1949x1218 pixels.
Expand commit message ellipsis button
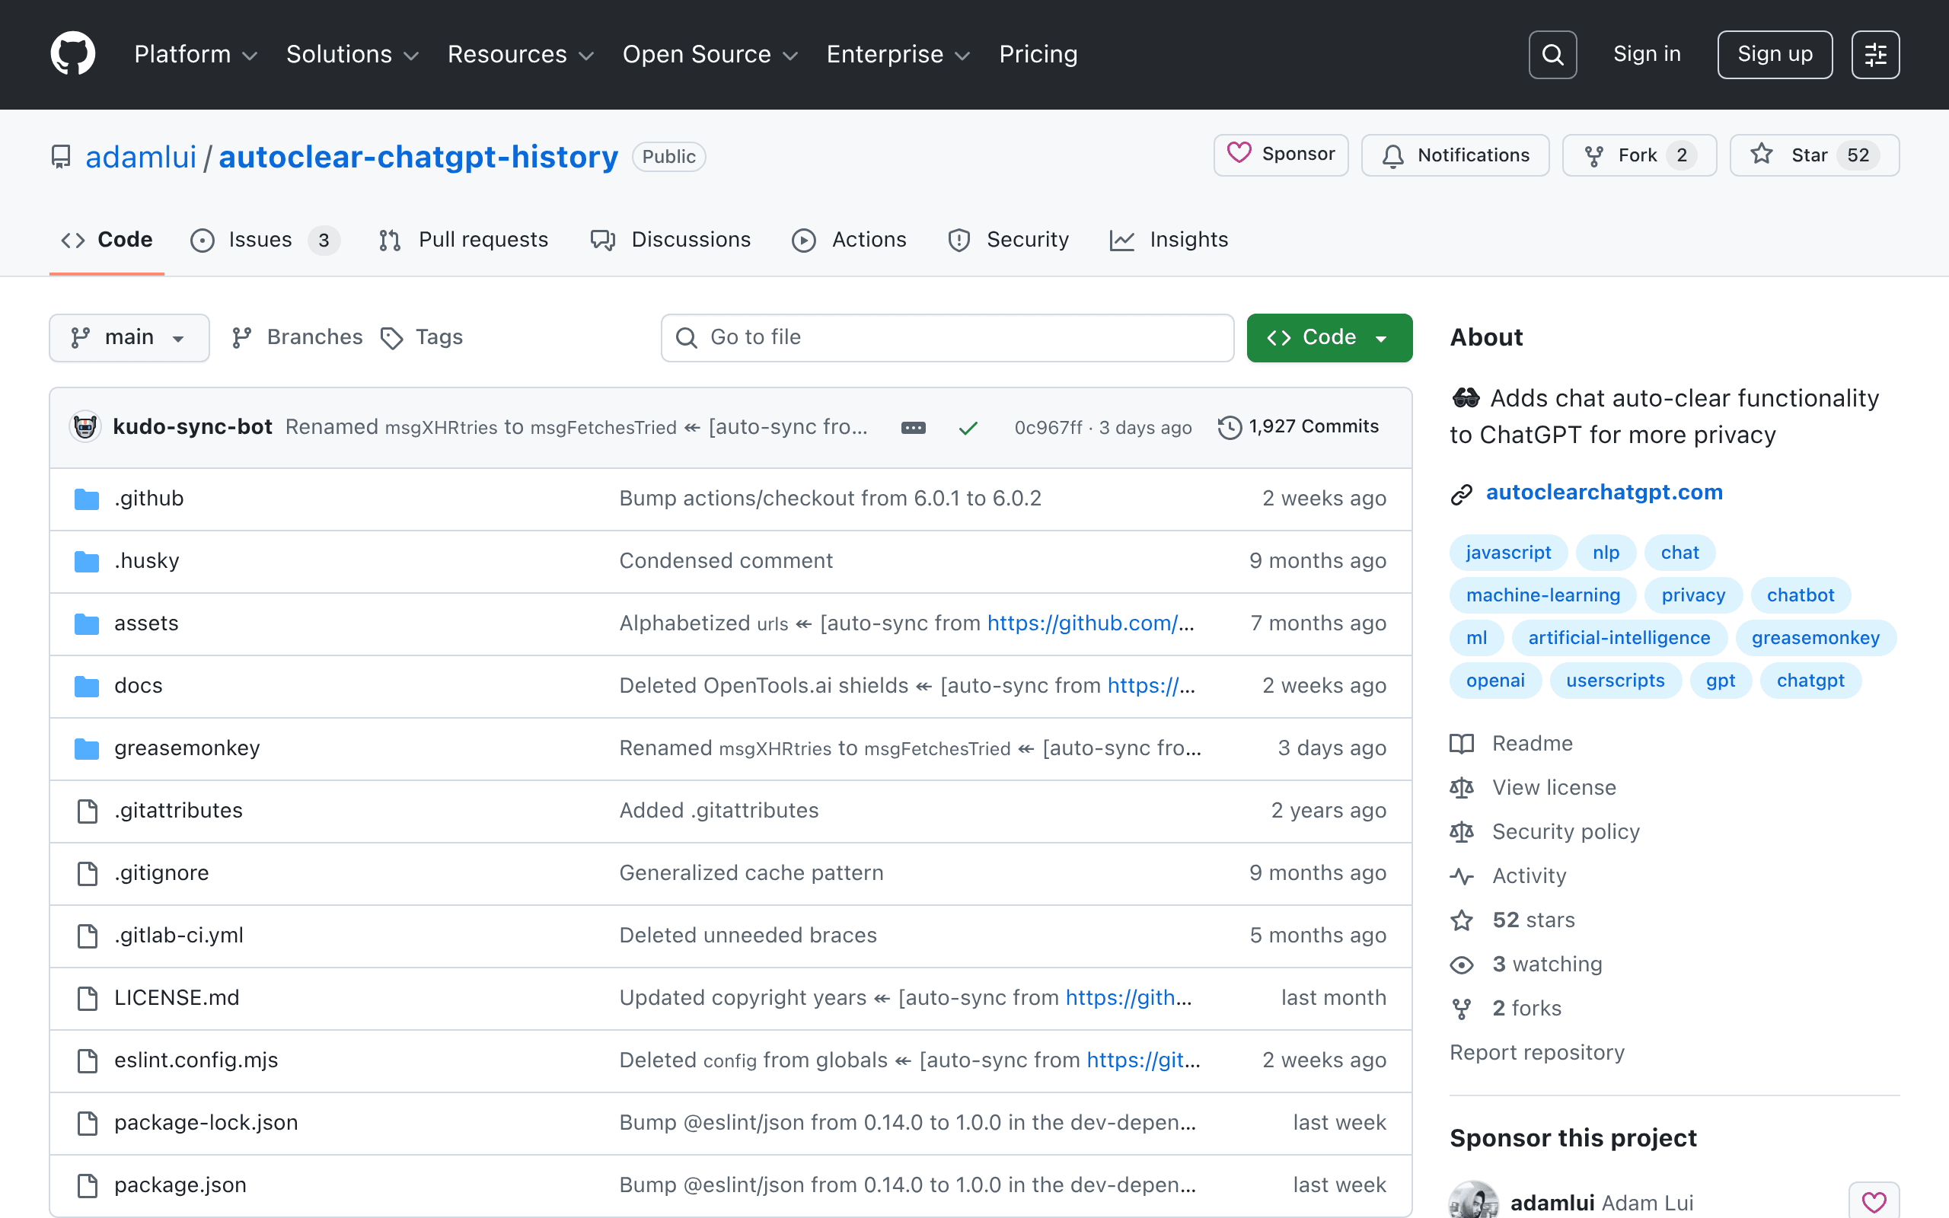pos(913,428)
